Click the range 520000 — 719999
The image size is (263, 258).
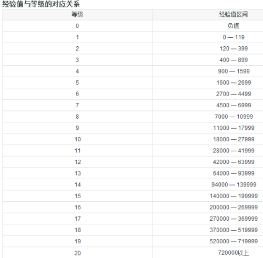[234, 241]
